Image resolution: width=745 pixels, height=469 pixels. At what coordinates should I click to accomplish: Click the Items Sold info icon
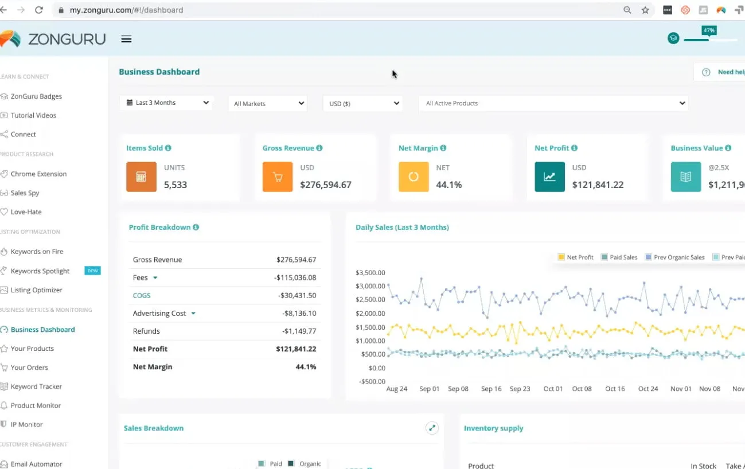point(168,148)
